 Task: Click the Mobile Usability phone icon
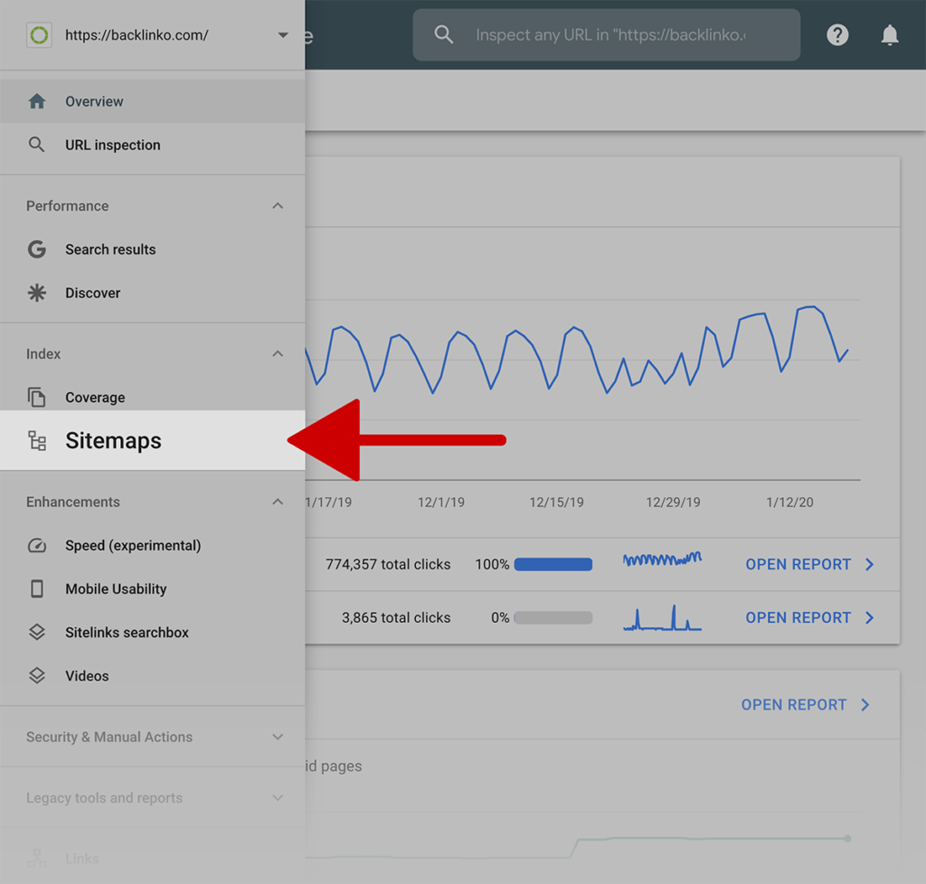click(x=37, y=589)
